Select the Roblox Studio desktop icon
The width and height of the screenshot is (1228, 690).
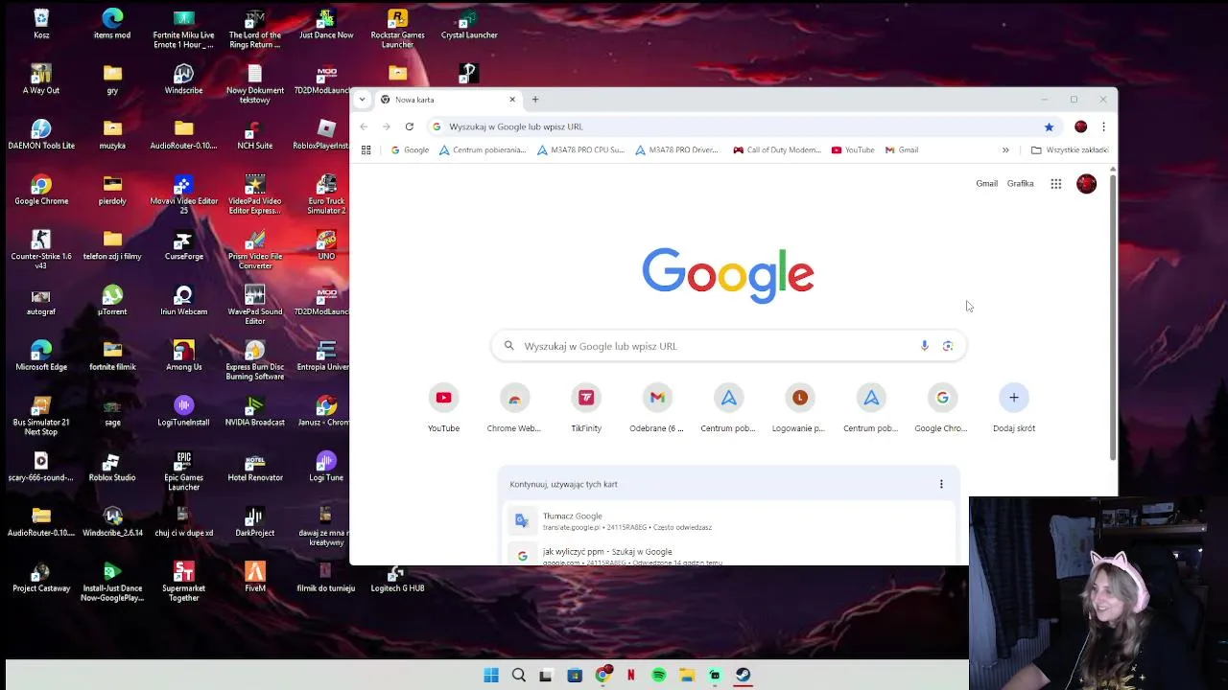[112, 468]
